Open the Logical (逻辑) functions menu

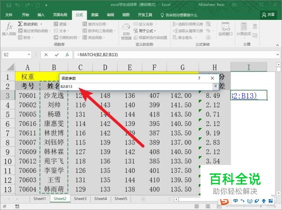tap(61, 24)
